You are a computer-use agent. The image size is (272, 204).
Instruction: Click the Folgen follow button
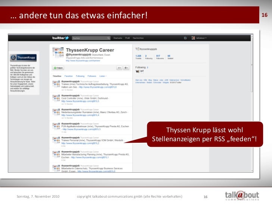(58, 68)
